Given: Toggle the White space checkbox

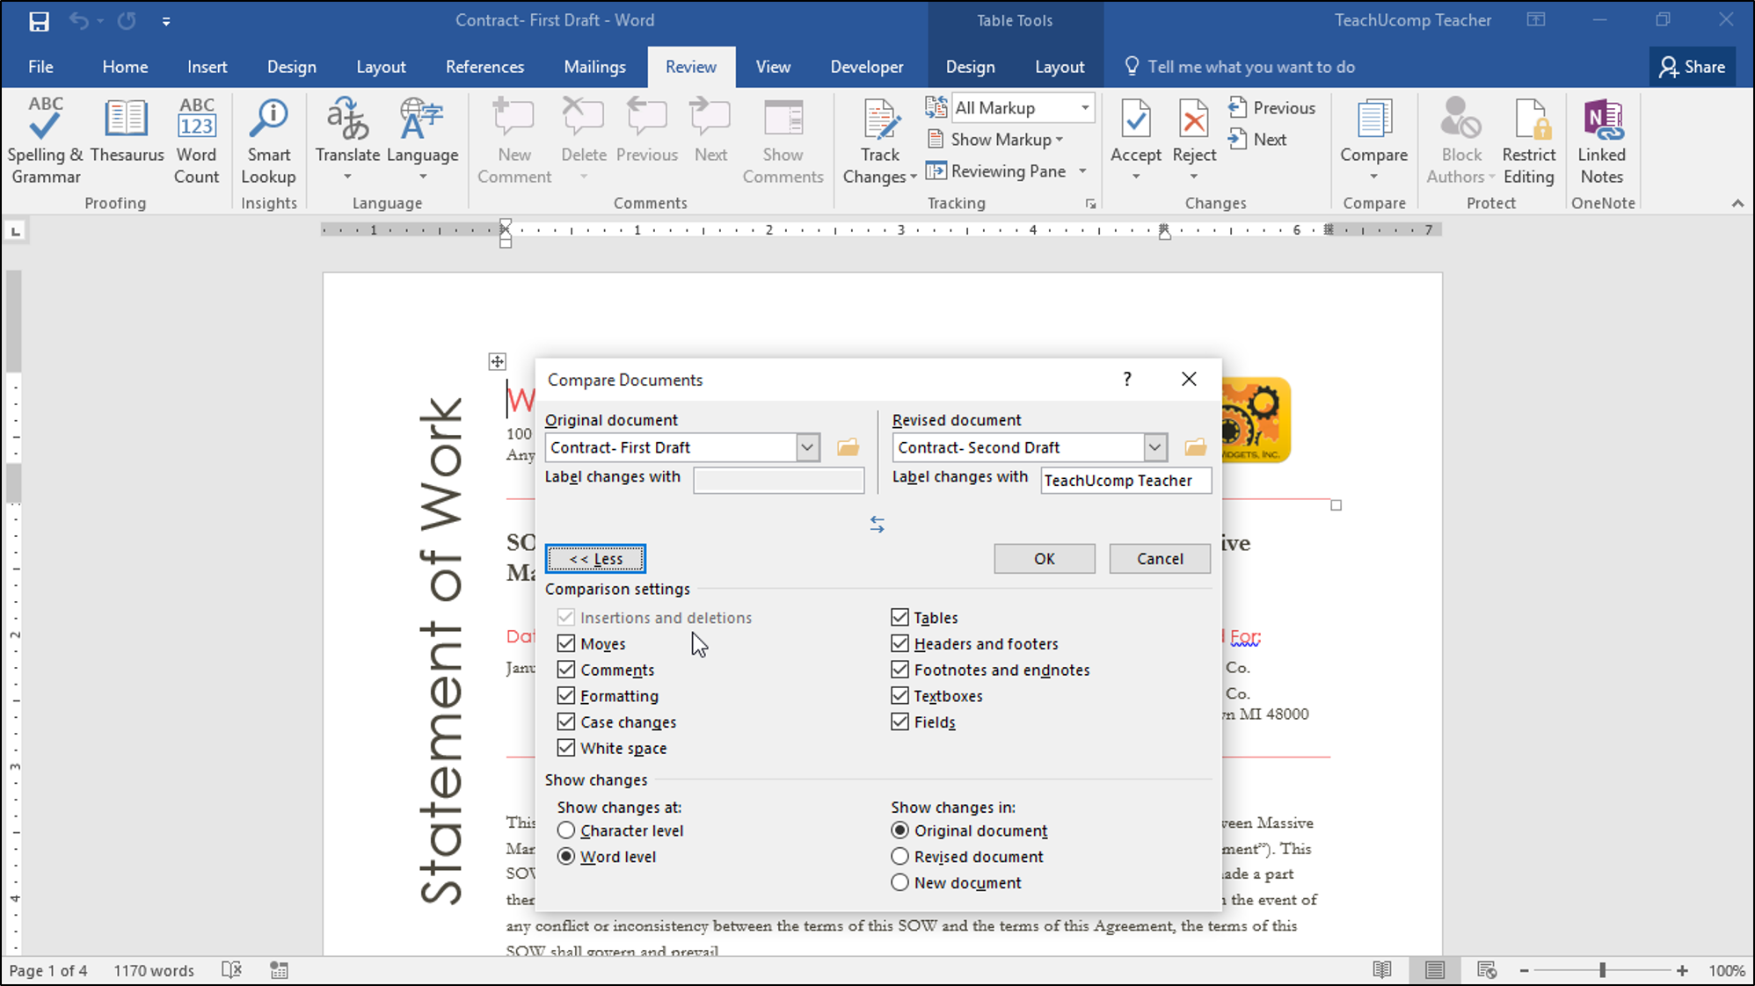Looking at the screenshot, I should 566,749.
